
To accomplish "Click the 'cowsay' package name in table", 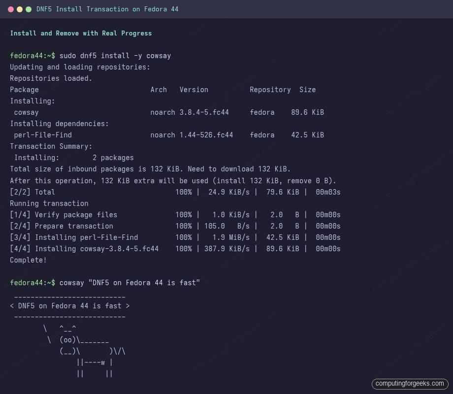I will 26,112.
